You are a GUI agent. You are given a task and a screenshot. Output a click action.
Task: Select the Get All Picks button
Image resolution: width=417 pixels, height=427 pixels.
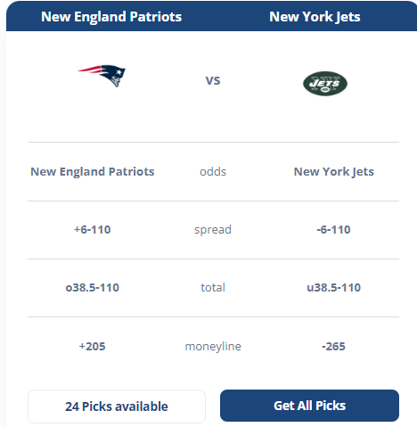309,406
